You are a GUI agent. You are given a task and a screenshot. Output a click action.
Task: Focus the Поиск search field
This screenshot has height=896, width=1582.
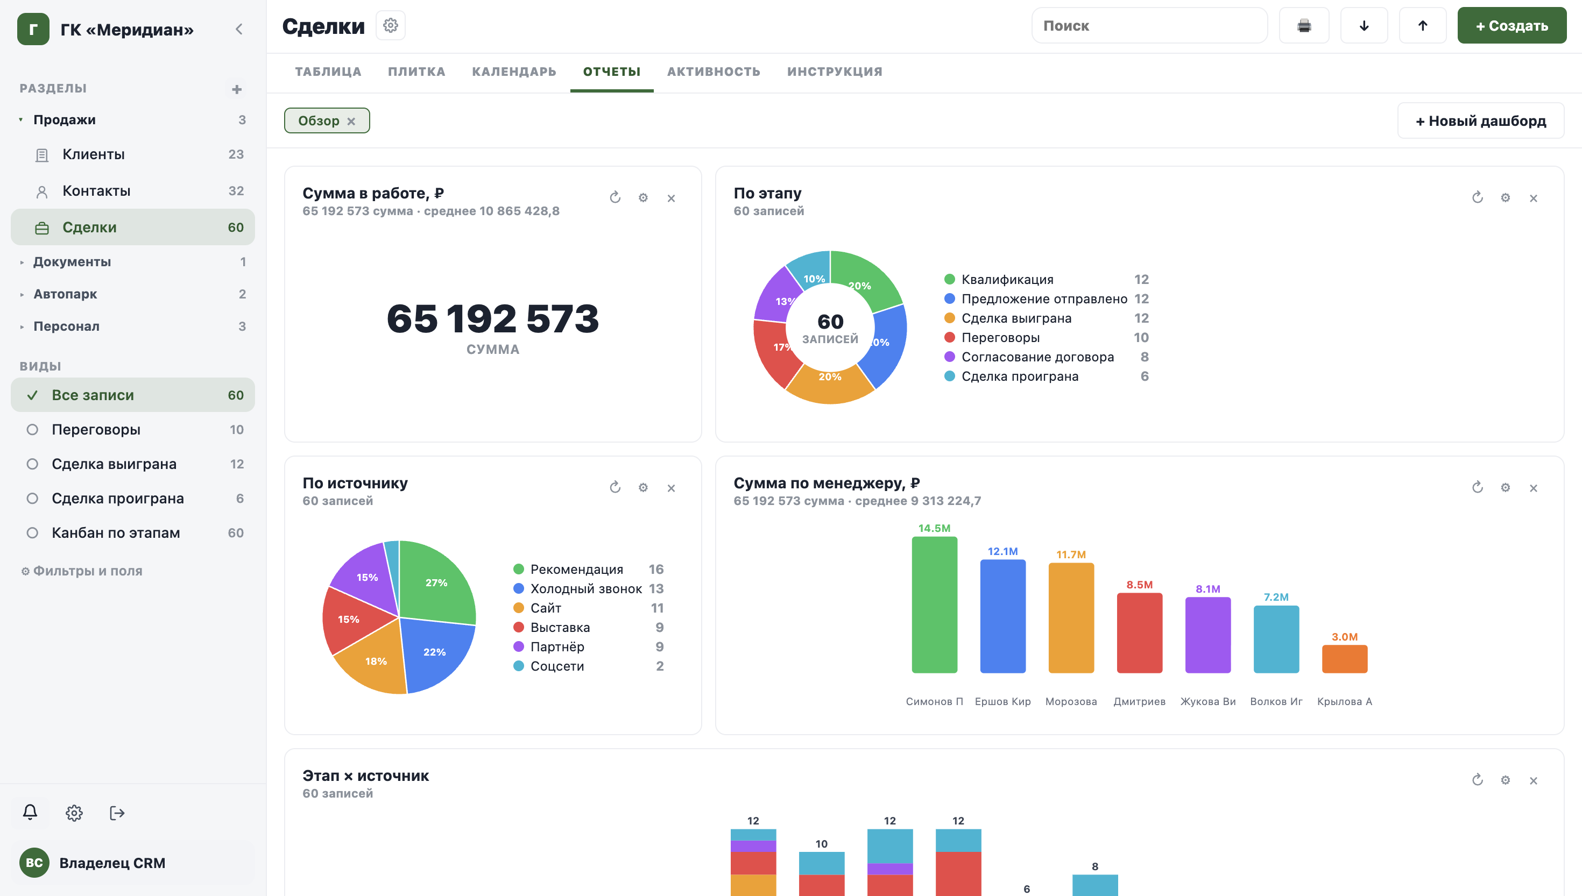[1149, 25]
